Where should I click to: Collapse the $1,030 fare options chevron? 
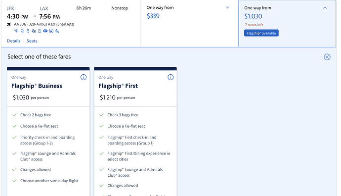coord(325,8)
